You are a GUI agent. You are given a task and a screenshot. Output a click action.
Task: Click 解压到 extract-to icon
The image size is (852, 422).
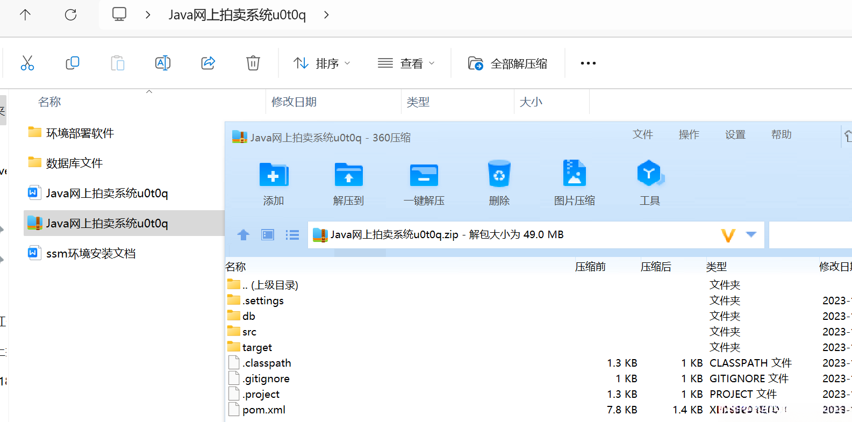coord(348,174)
